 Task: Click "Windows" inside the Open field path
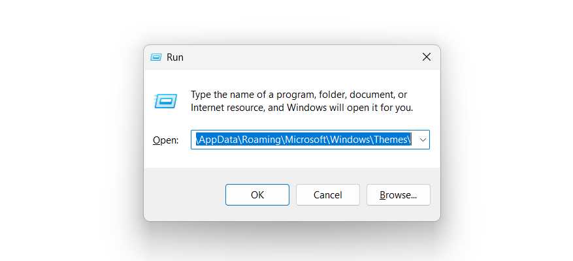pos(351,139)
